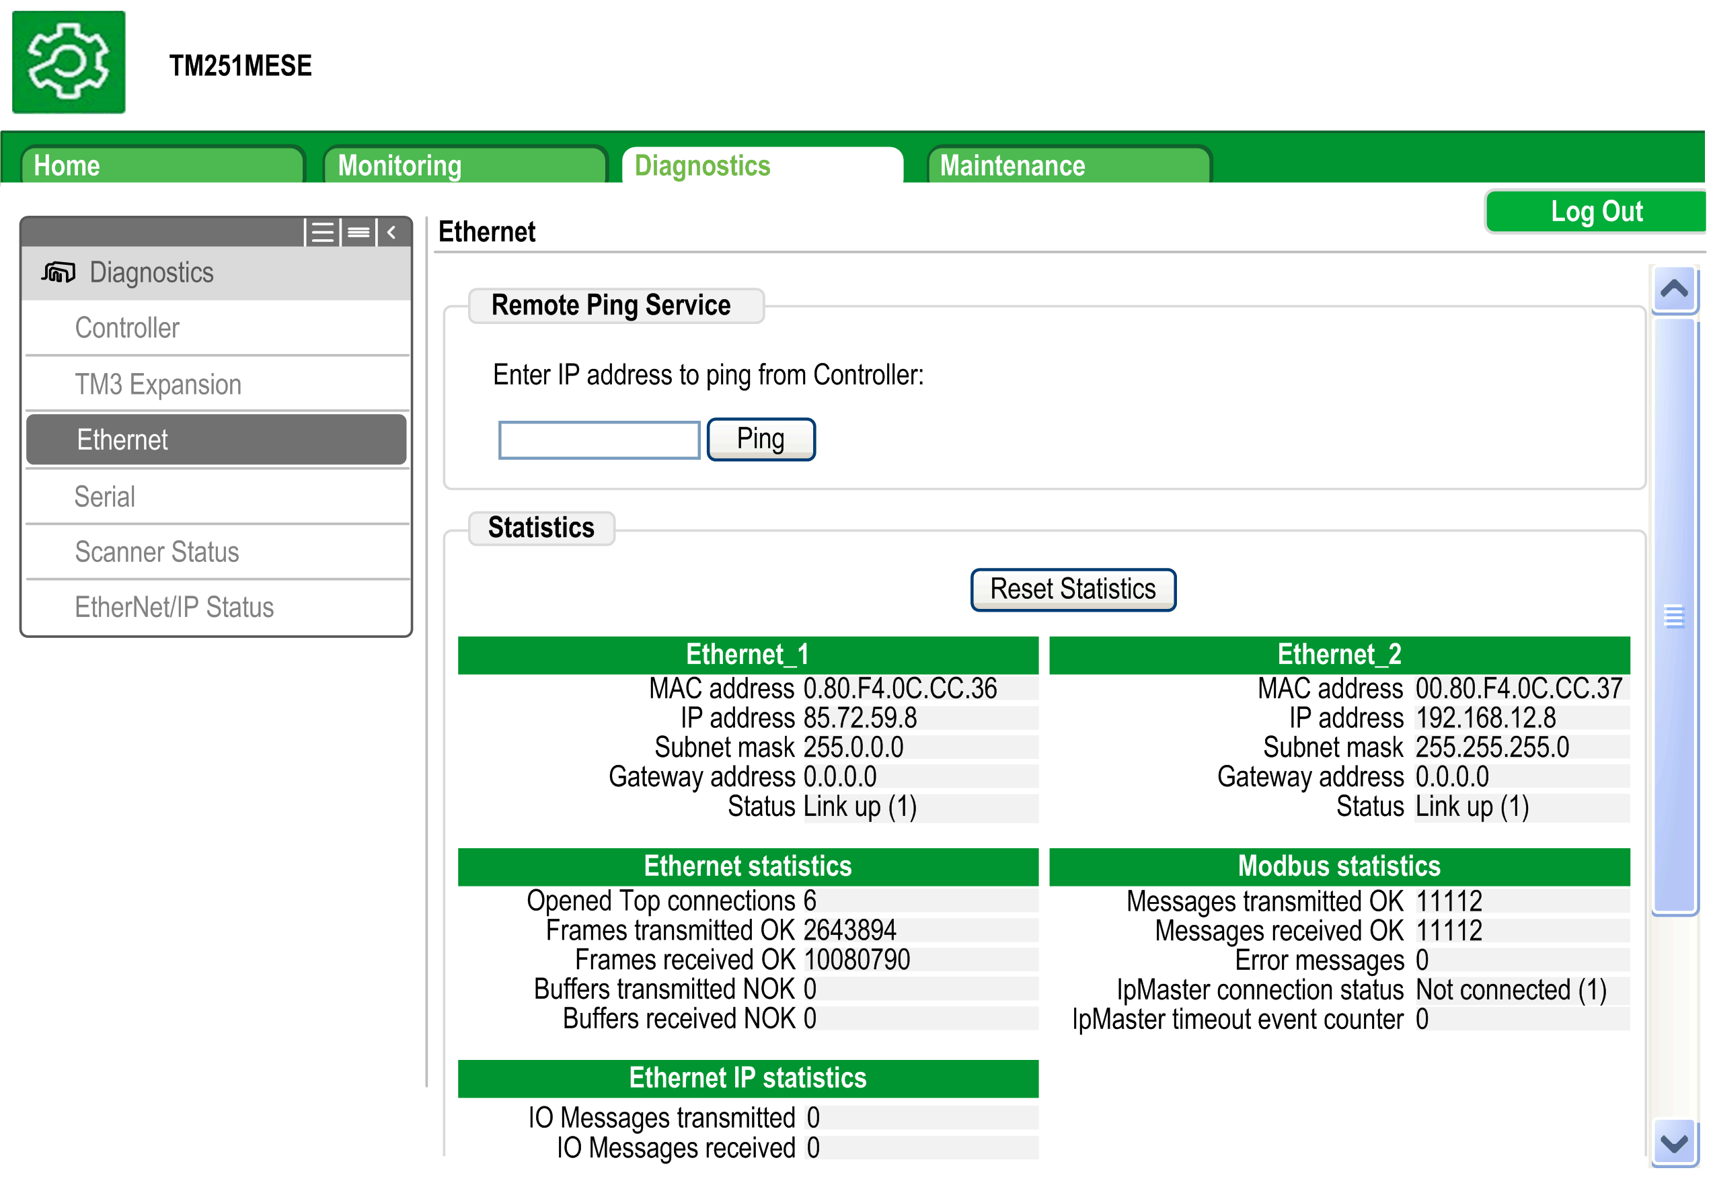Click the Diagnostics section header icon
Screen dimensions: 1715x1191
[x=59, y=273]
